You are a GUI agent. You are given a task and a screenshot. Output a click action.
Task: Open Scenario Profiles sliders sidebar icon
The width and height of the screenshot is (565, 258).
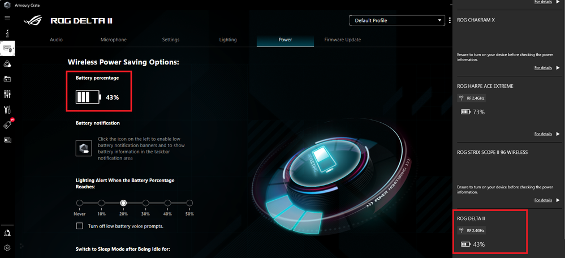click(x=7, y=94)
